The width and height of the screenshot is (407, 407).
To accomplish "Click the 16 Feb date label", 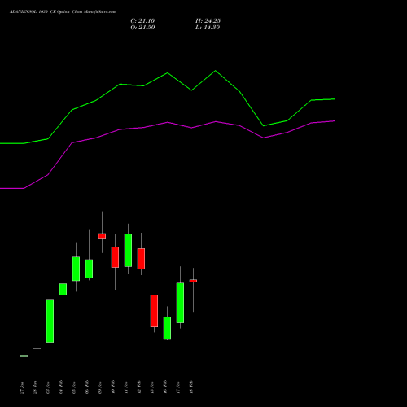I will coord(165,387).
